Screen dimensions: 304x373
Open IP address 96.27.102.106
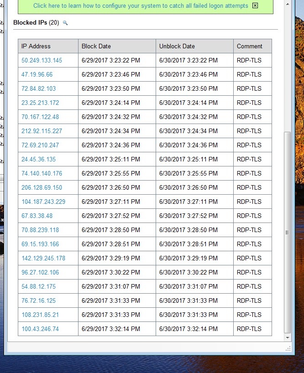[x=40, y=272]
